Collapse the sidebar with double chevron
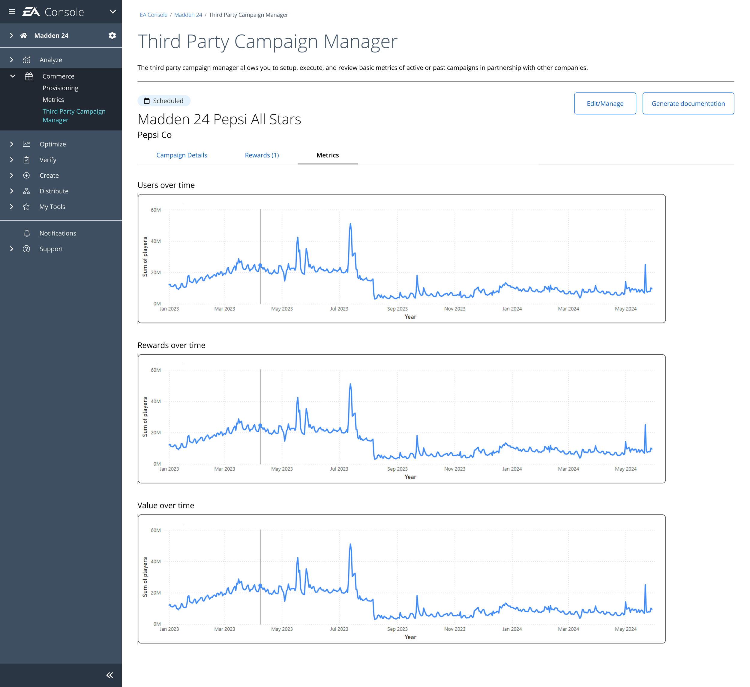 pos(109,675)
